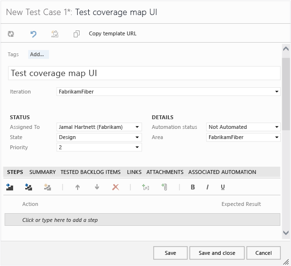Click the blue undo changes icon
Image resolution: width=291 pixels, height=266 pixels.
tap(33, 34)
